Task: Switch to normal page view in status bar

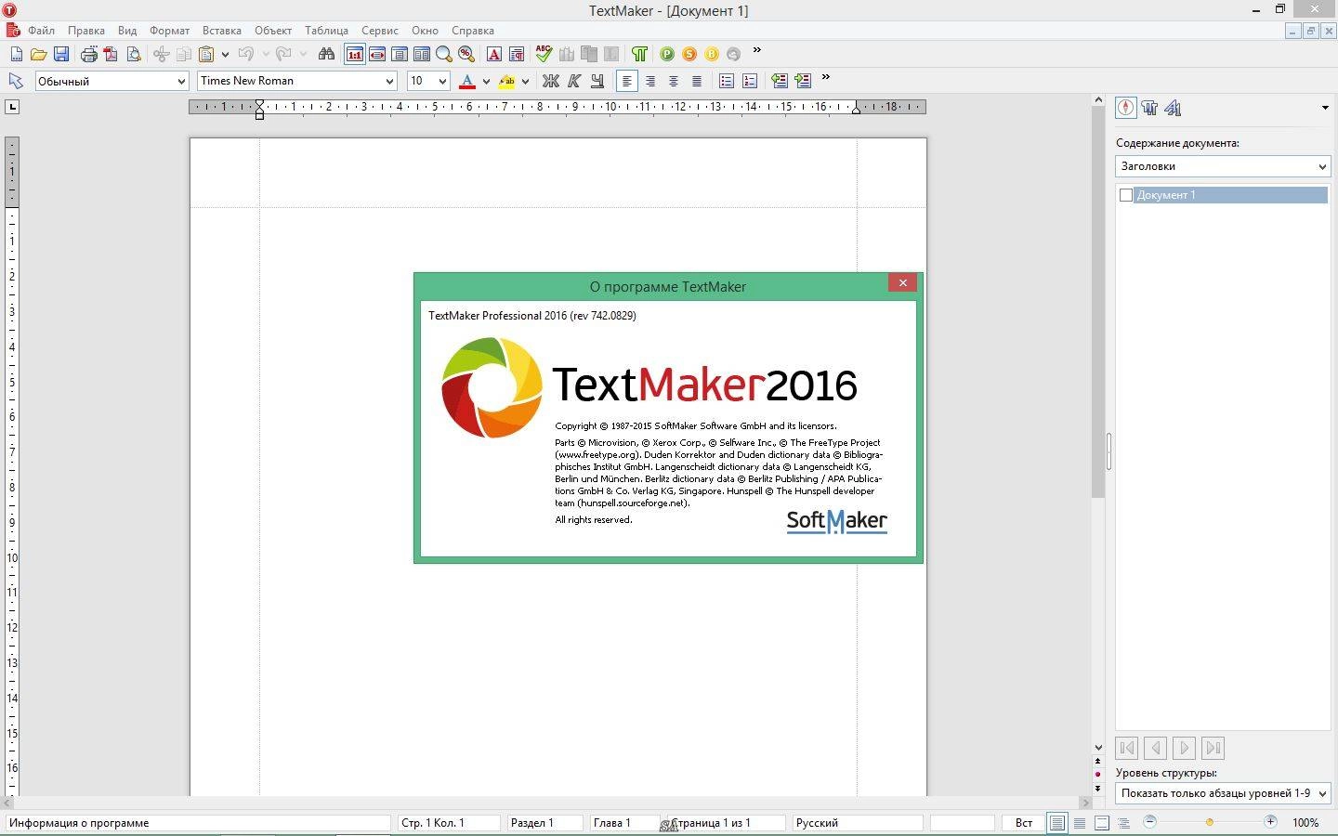Action: [x=1057, y=823]
